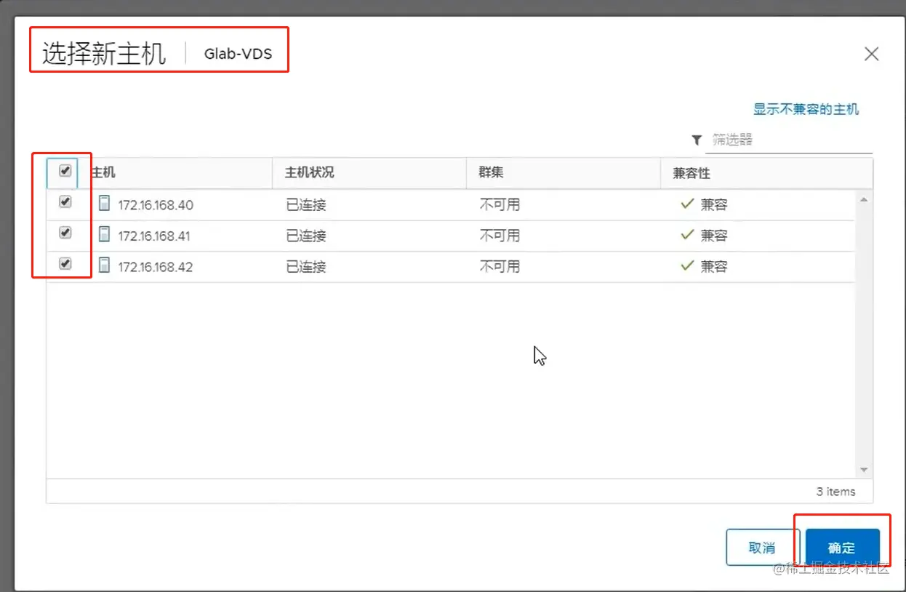Click 已连接 status for host 172.16.168.42

pos(306,267)
